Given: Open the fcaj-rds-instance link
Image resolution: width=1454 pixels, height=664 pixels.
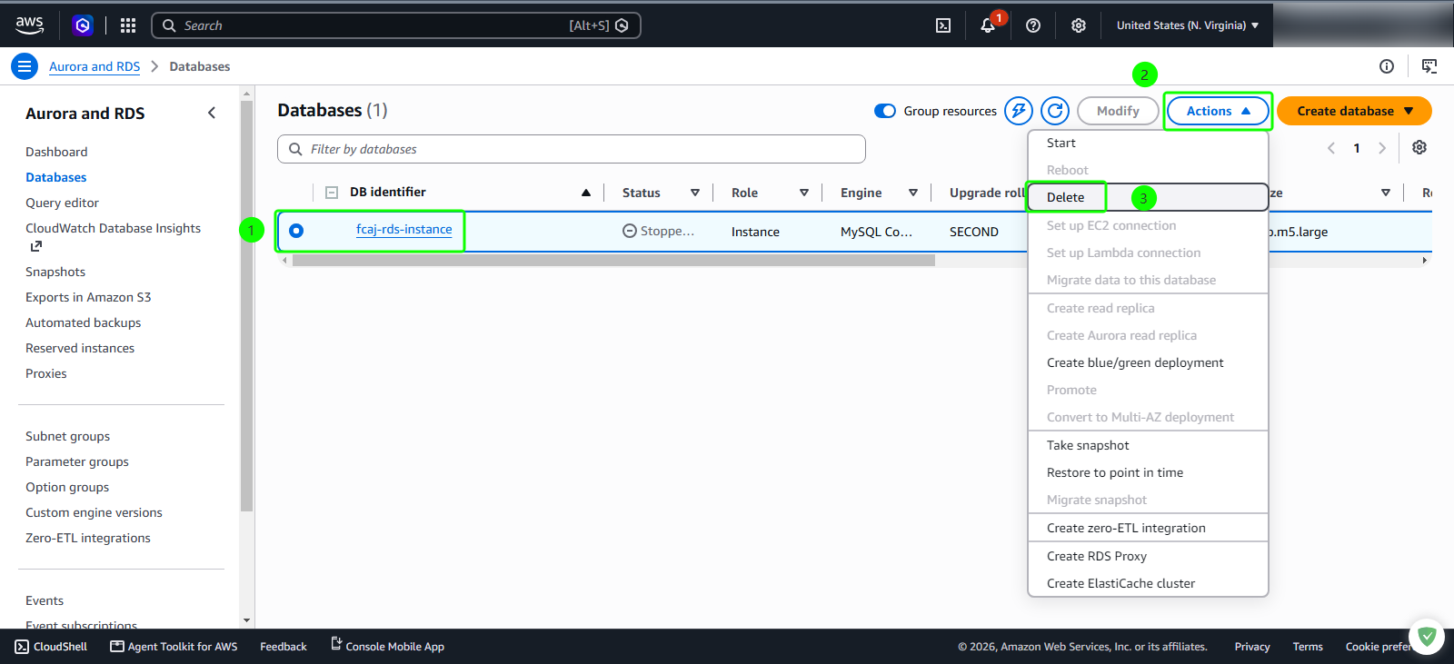Looking at the screenshot, I should (x=404, y=230).
